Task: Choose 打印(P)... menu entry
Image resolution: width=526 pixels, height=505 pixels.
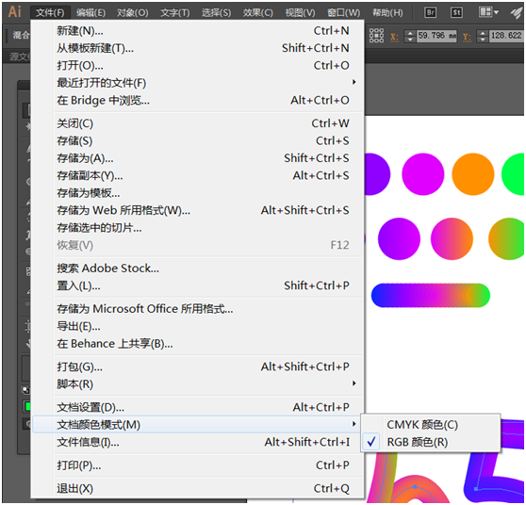Action: [198, 465]
